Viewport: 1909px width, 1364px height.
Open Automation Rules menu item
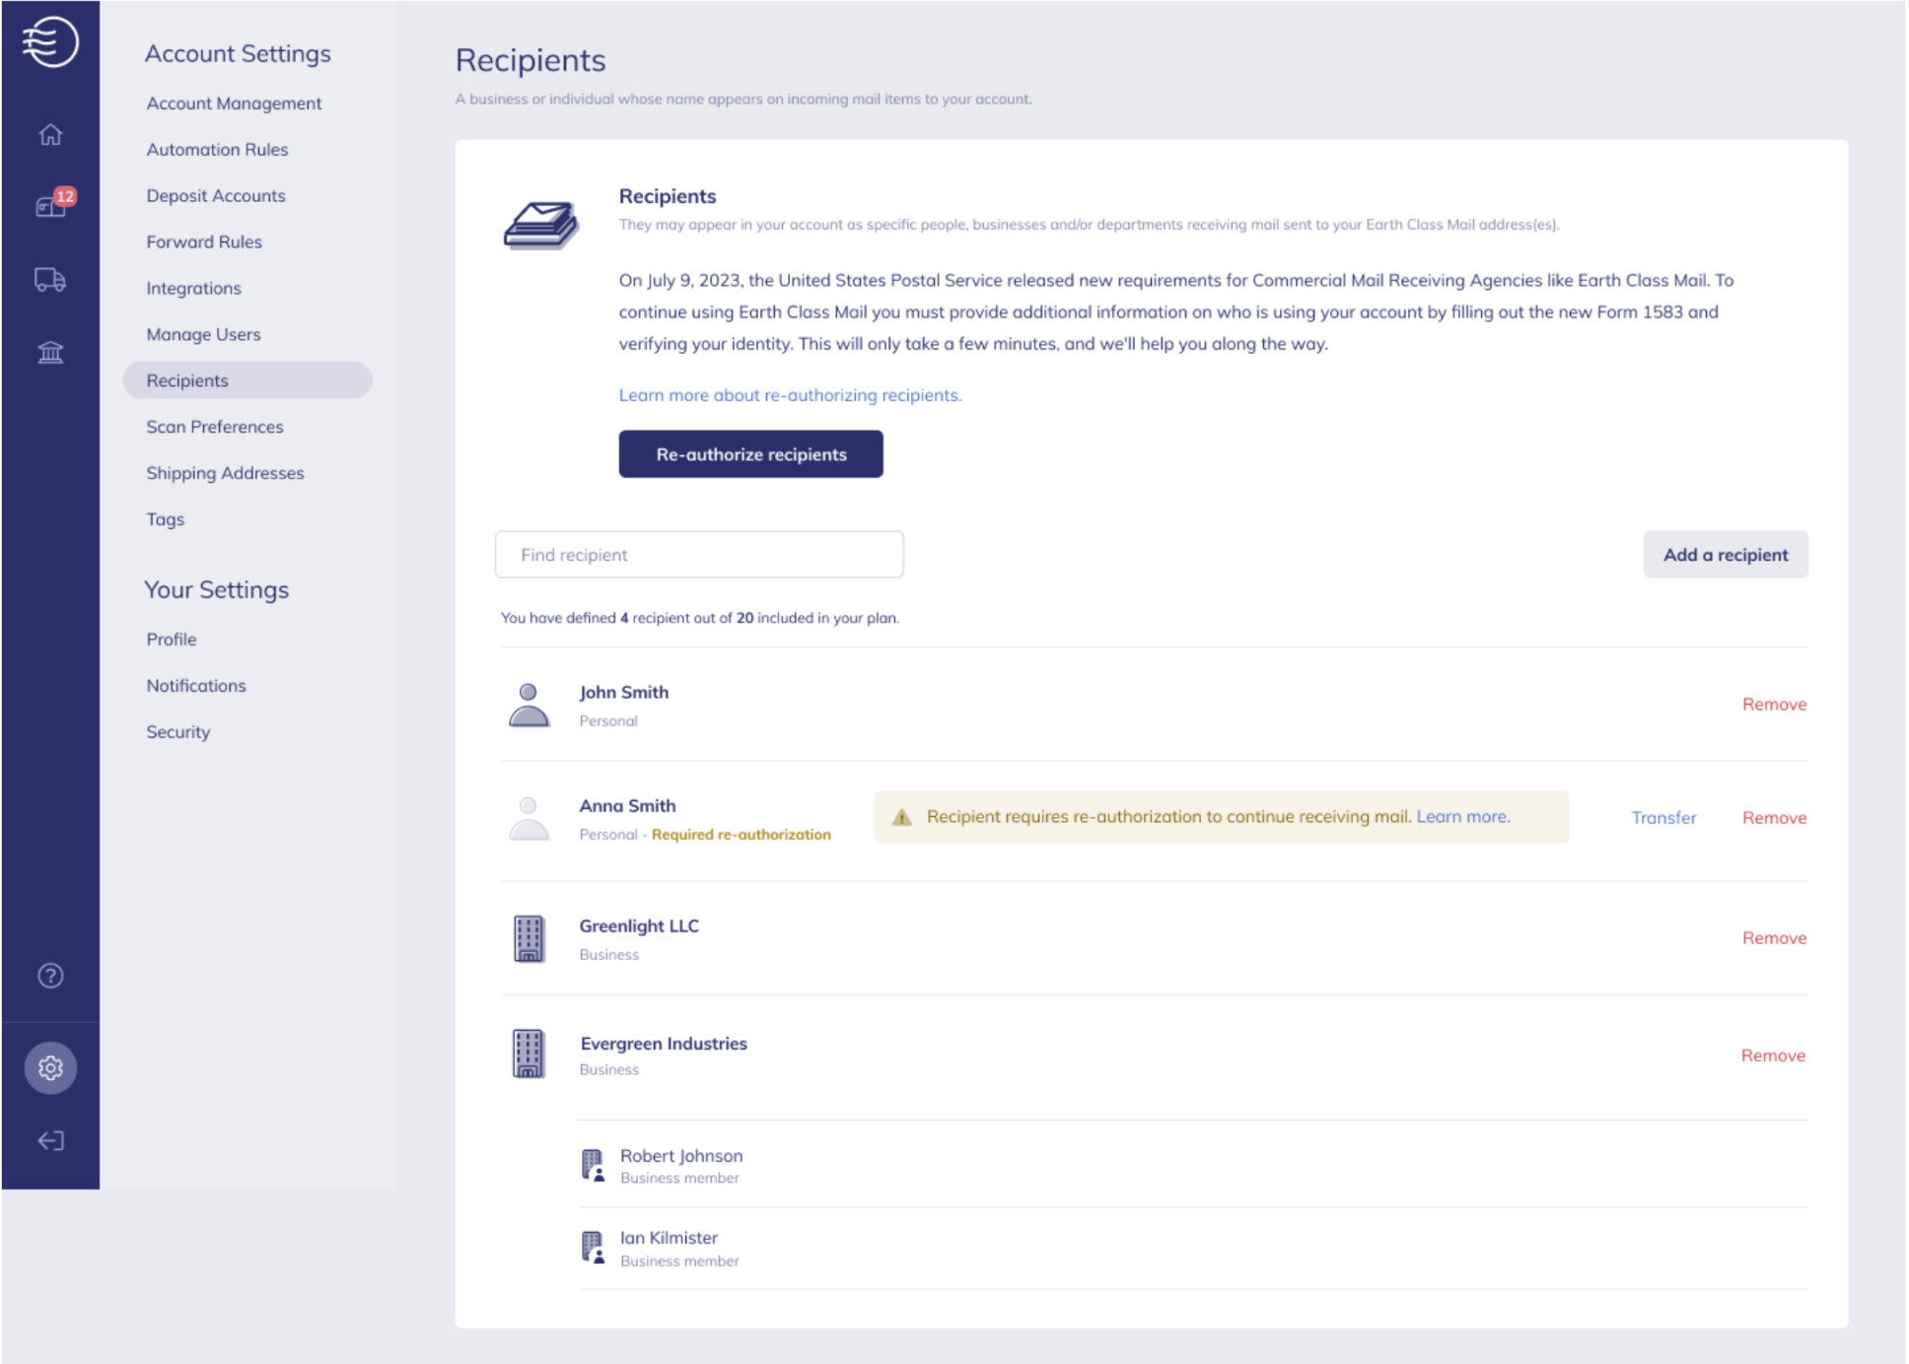pos(217,150)
